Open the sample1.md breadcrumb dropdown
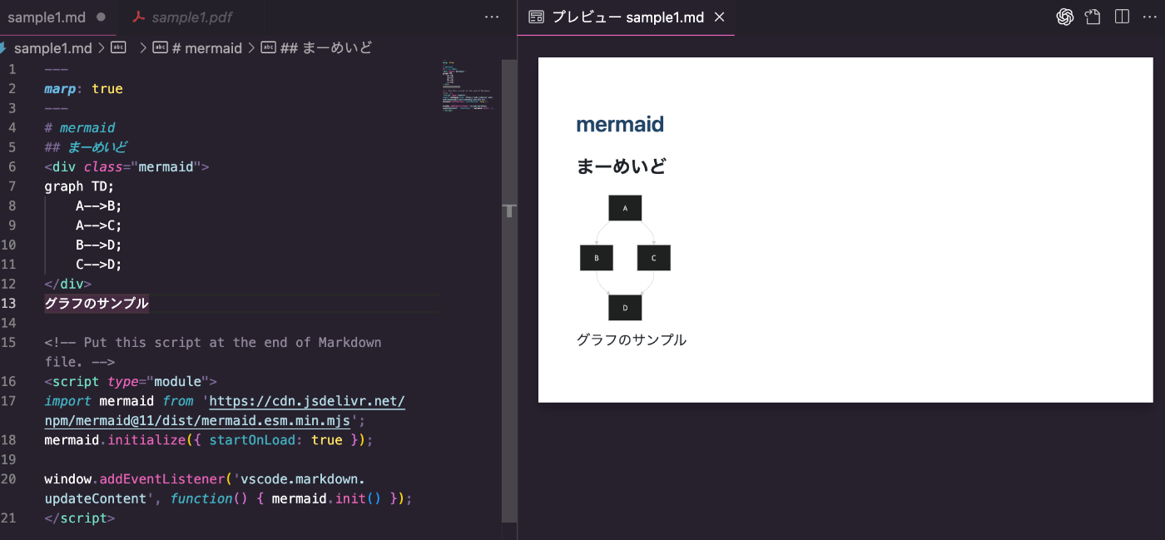The width and height of the screenshot is (1165, 540). 52,48
